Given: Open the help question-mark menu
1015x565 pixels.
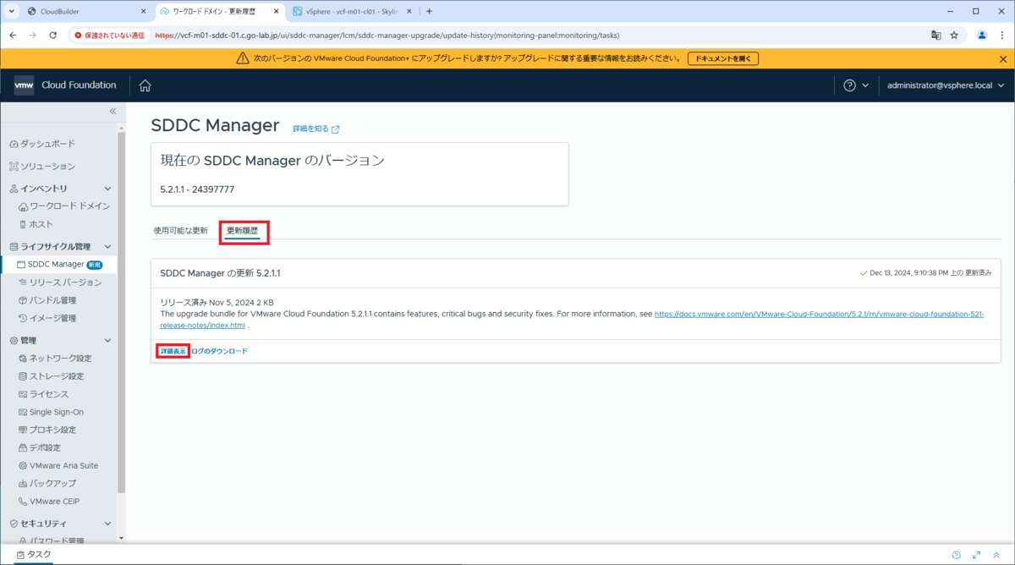Looking at the screenshot, I should click(x=856, y=85).
